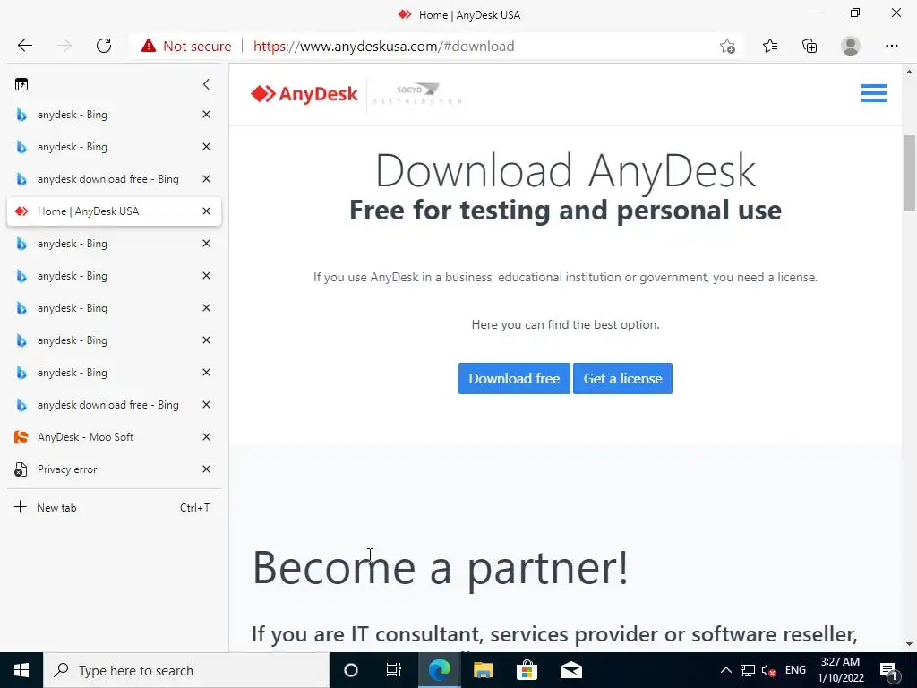Click the ENG language indicator
Viewport: 917px width, 688px height.
point(795,670)
